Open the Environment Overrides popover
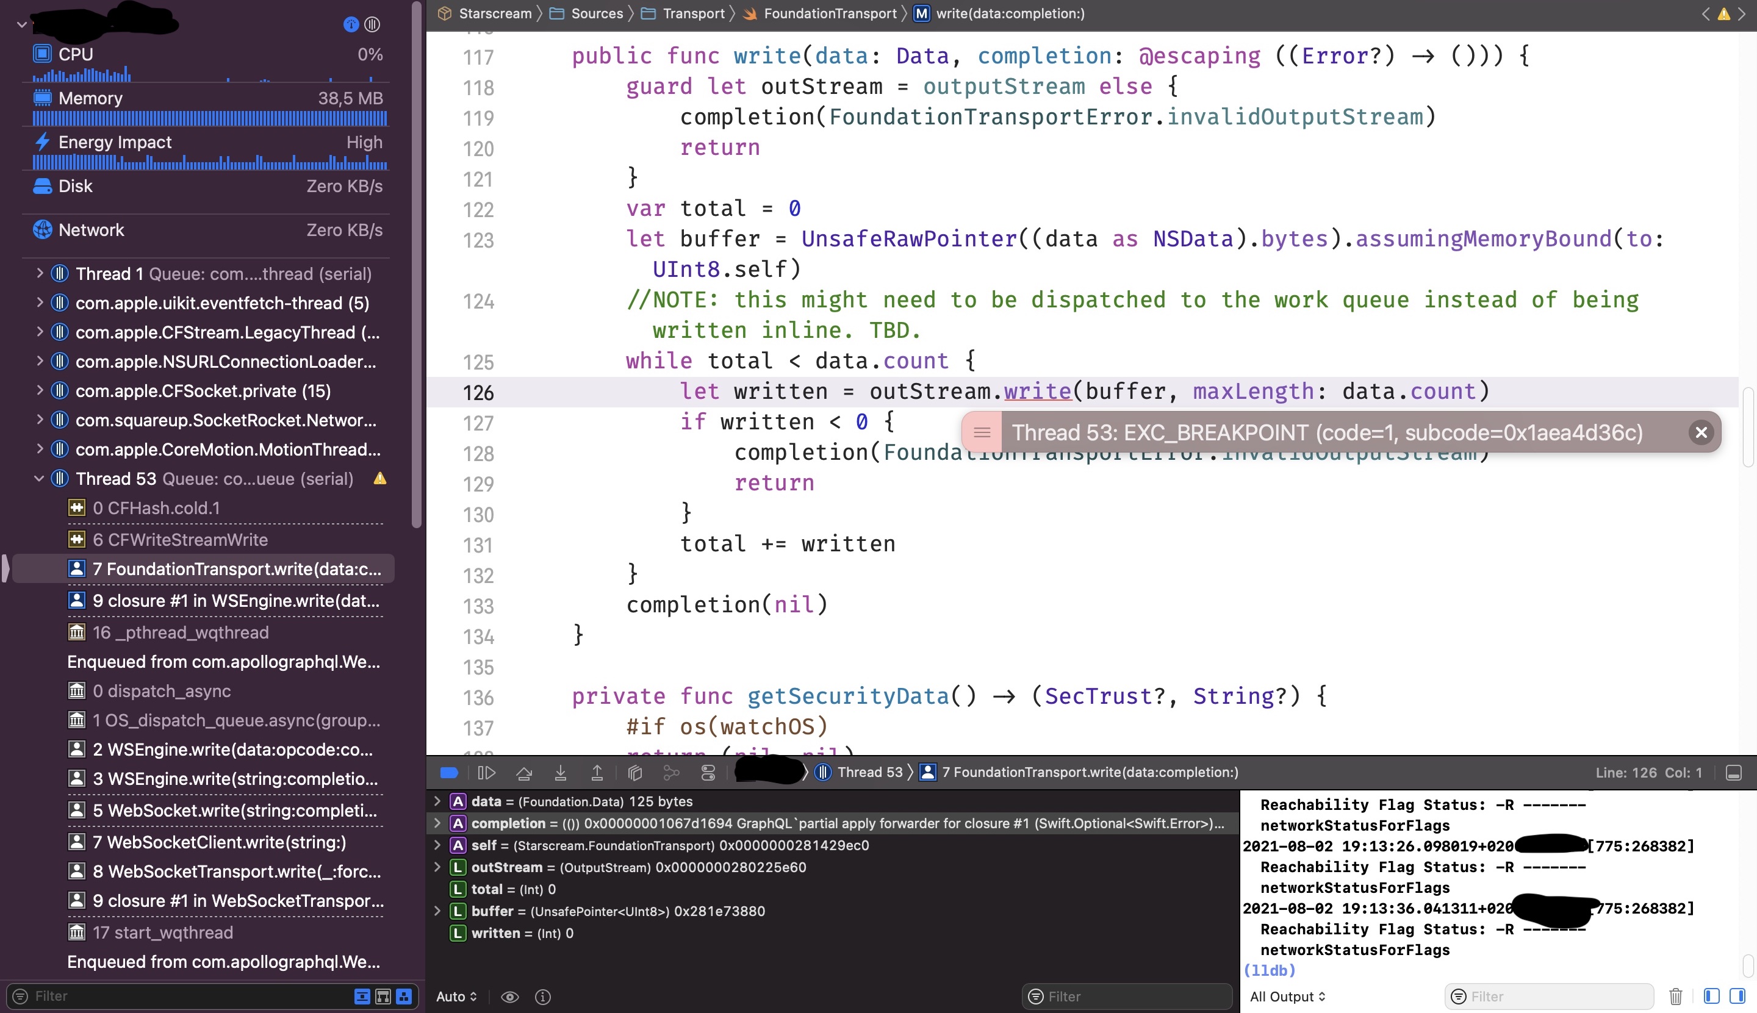Viewport: 1757px width, 1013px height. click(x=707, y=772)
